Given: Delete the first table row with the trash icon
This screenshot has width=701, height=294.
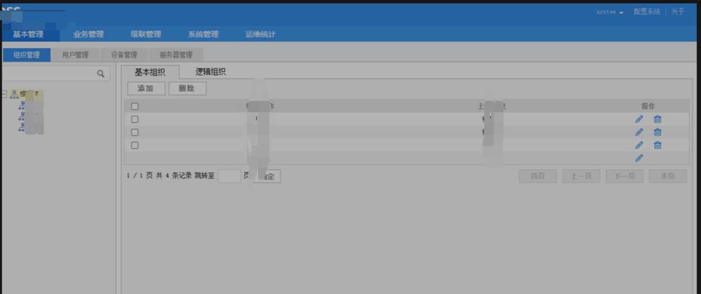Looking at the screenshot, I should pyautogui.click(x=658, y=119).
